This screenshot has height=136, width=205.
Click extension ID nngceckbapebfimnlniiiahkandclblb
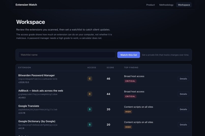tap(38, 79)
